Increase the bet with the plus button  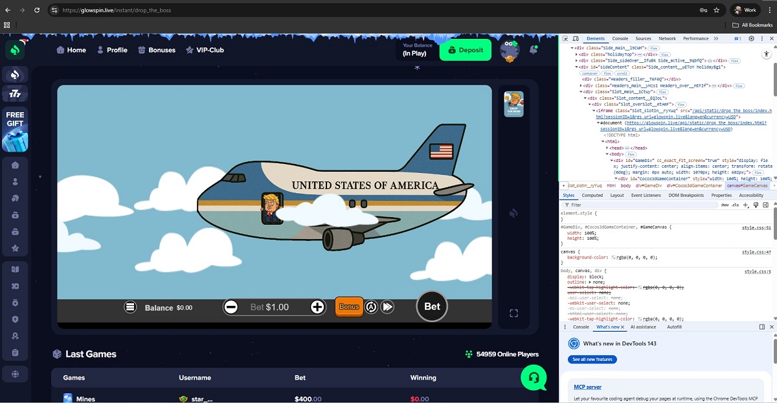(x=317, y=307)
